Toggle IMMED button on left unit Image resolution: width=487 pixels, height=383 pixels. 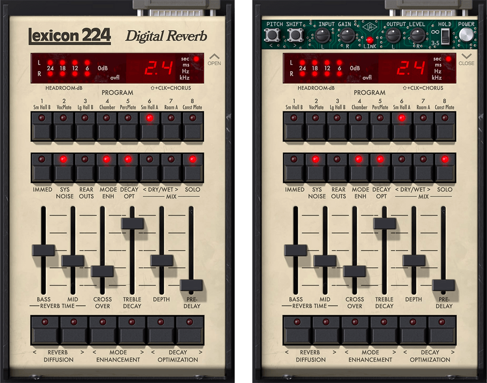click(x=42, y=168)
